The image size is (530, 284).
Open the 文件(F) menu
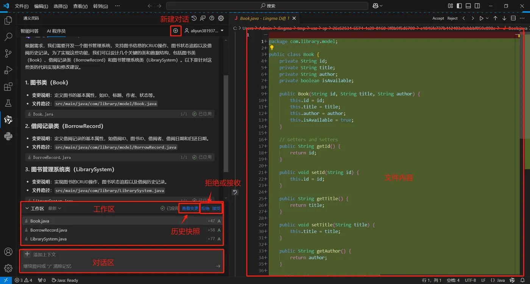(22, 6)
